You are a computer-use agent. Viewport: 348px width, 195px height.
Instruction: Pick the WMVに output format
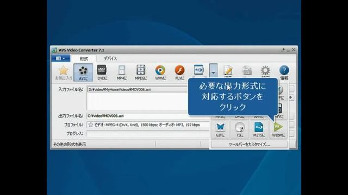pyautogui.click(x=160, y=73)
